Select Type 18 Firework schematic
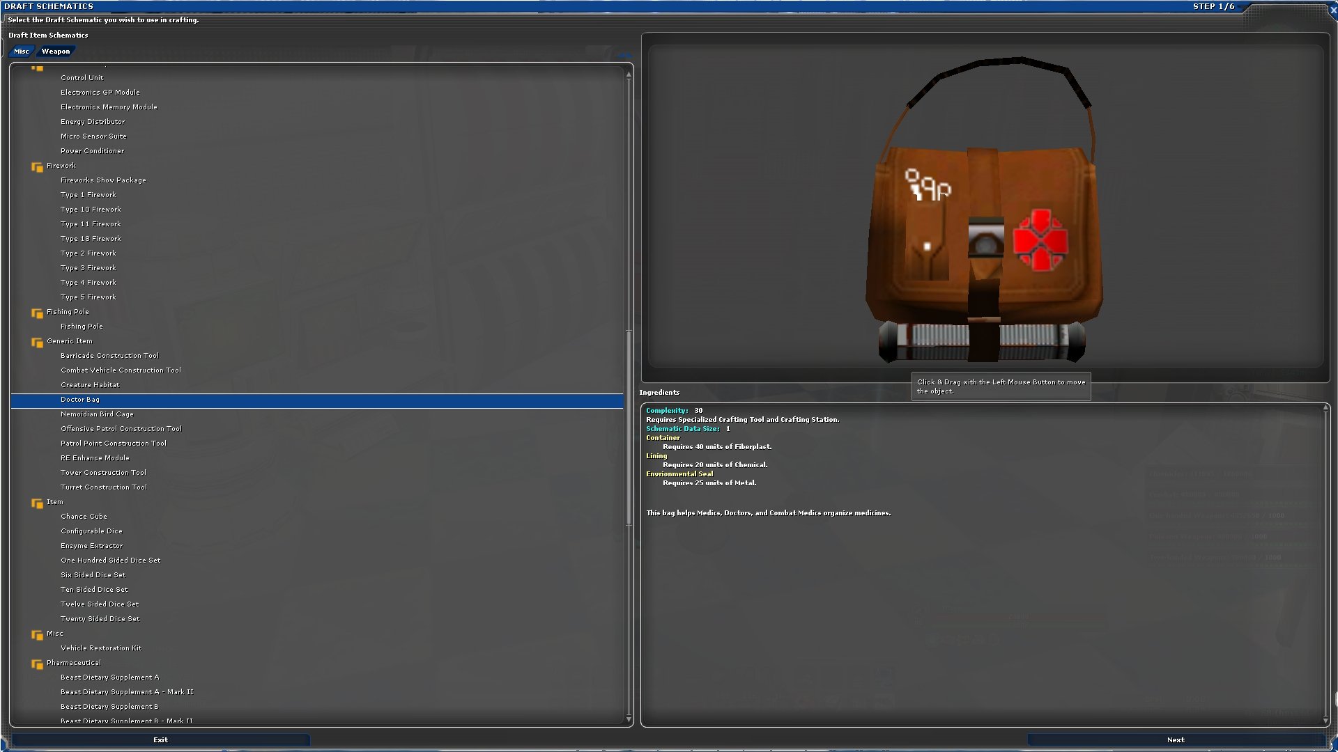Viewport: 1338px width, 752px height. [x=91, y=239]
